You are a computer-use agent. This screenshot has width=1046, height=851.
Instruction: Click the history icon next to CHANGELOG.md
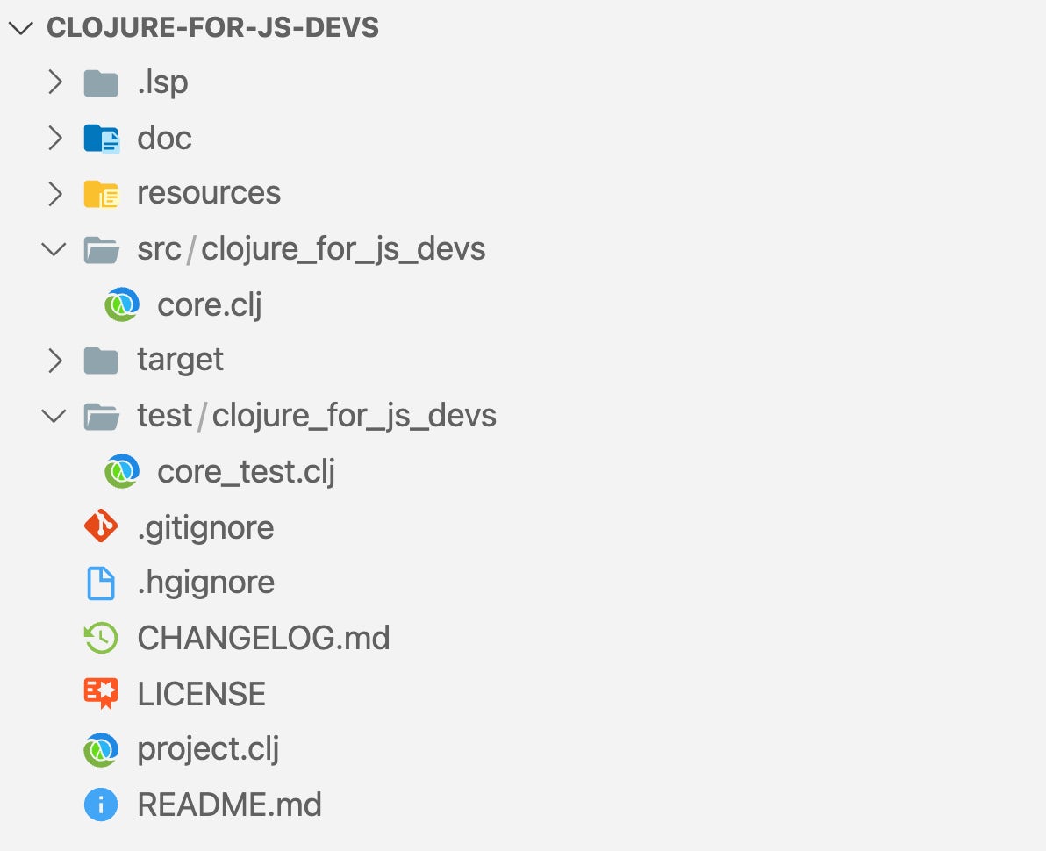click(x=102, y=638)
